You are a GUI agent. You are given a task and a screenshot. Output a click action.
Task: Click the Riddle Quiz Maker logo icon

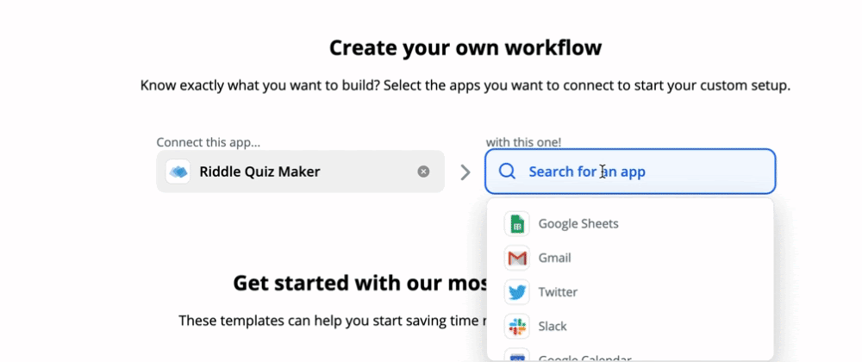pos(178,172)
